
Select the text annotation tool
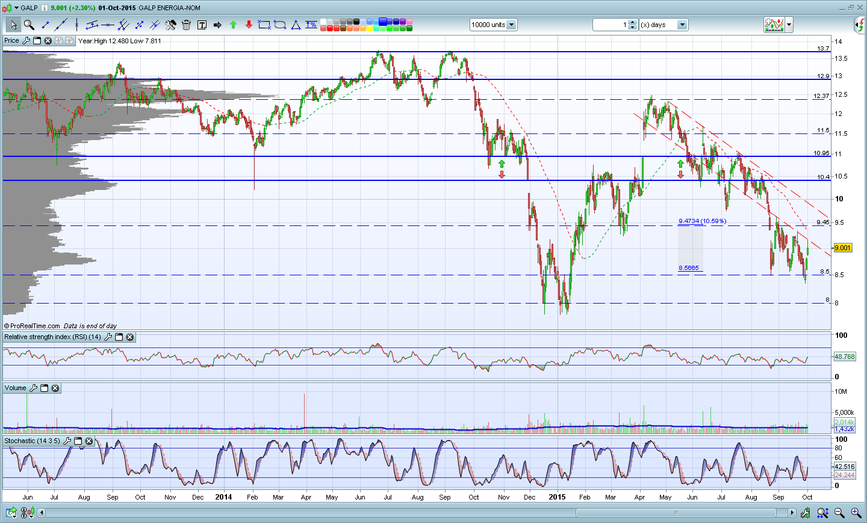click(202, 25)
